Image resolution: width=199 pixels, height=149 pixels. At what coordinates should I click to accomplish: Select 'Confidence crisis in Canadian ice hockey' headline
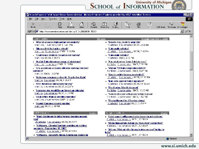tap(58, 55)
